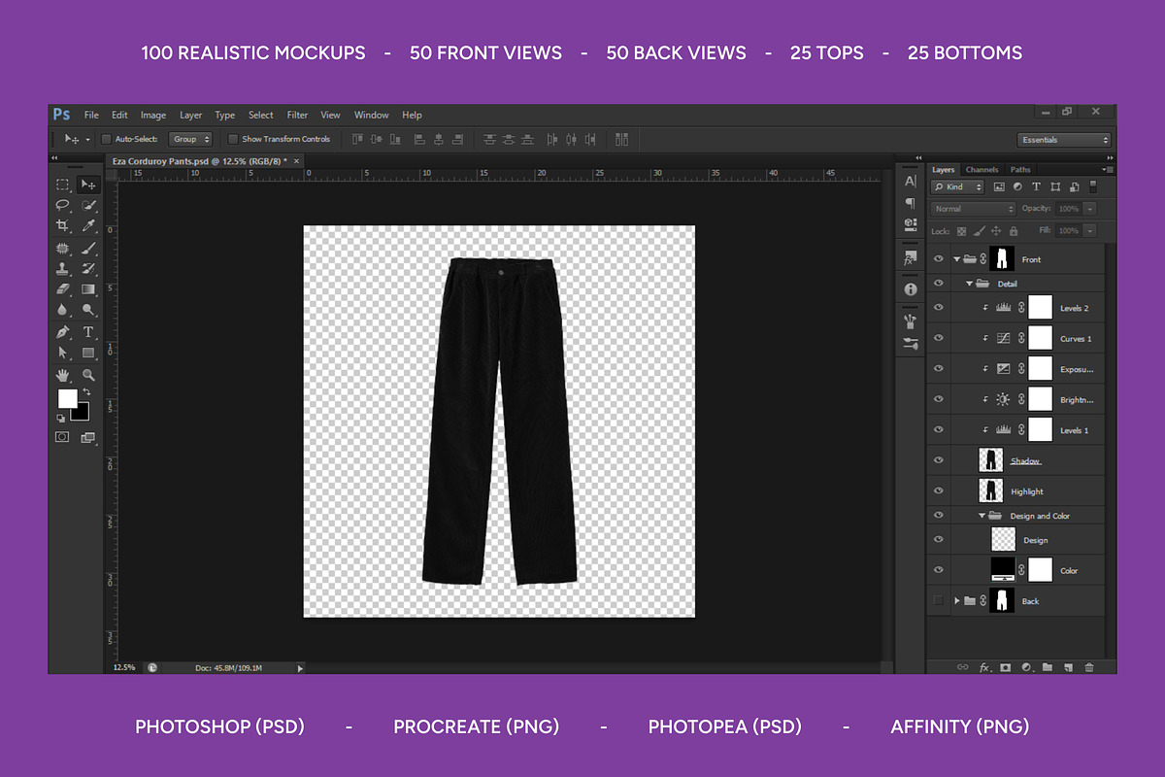1165x777 pixels.
Task: Collapse the Design and Color group
Action: point(982,516)
